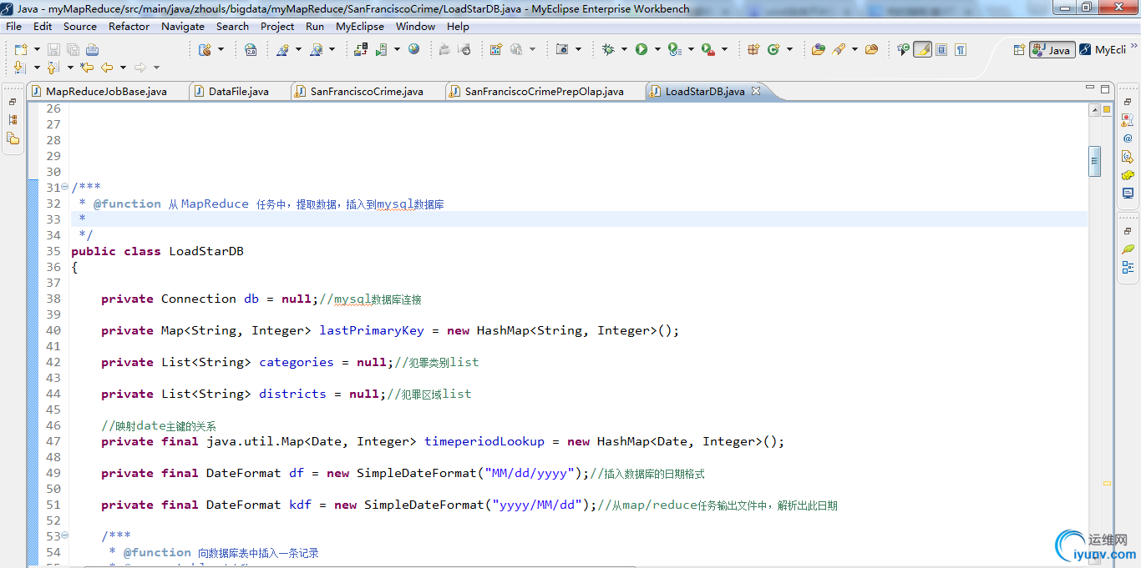
Task: Click the Open Perspective icon
Action: (1019, 50)
